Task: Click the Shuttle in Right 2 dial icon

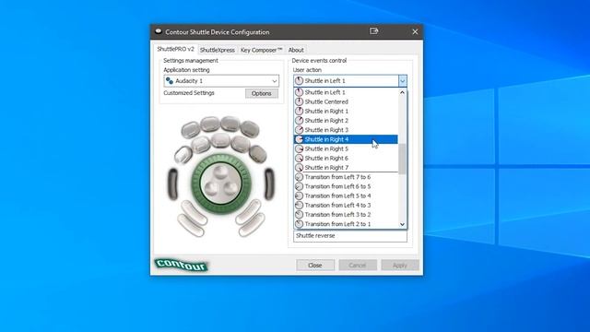Action: pyautogui.click(x=299, y=121)
